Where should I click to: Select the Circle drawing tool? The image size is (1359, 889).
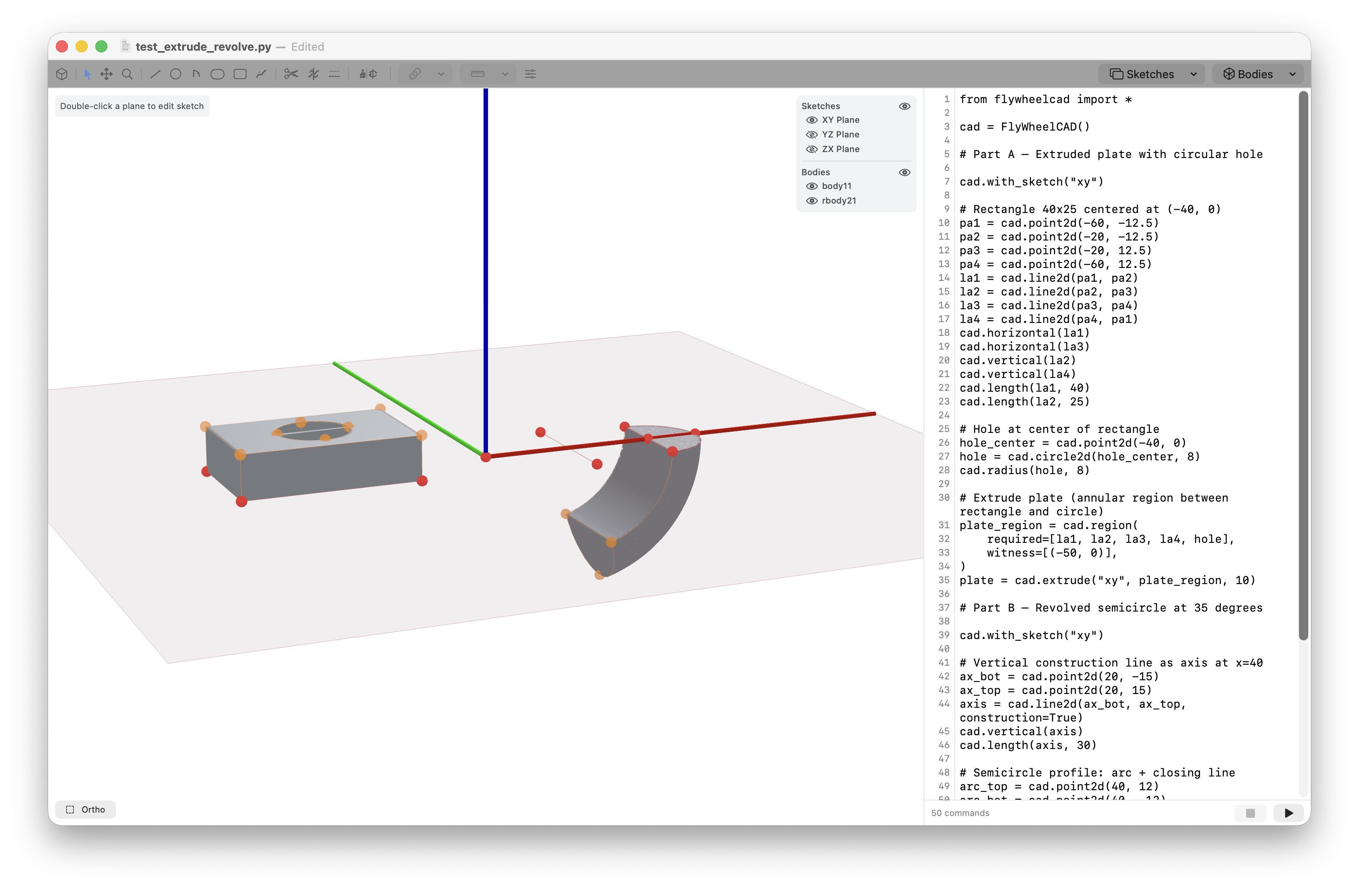pos(175,74)
